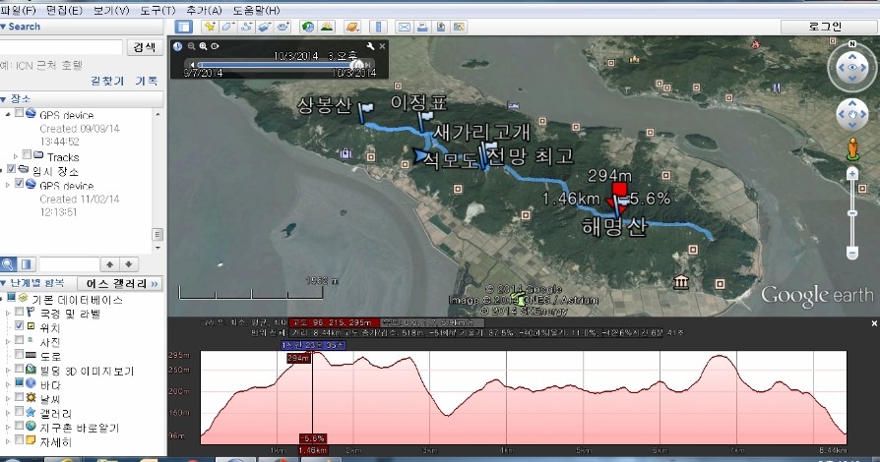This screenshot has height=462, width=880.
Task: Toggle sunlight across the landscape icon
Action: click(x=326, y=27)
